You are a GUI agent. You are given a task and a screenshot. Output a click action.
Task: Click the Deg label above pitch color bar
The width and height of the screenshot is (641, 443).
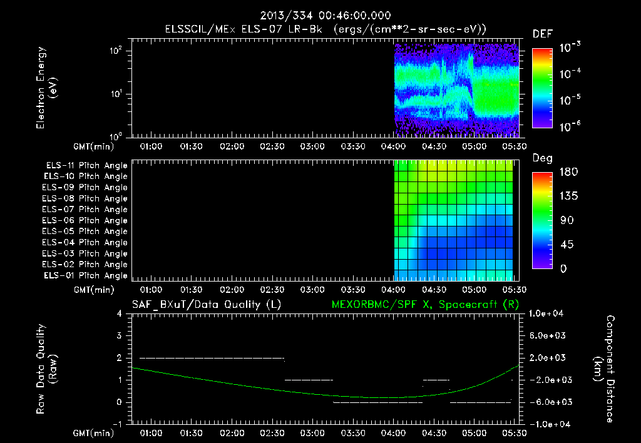542,158
